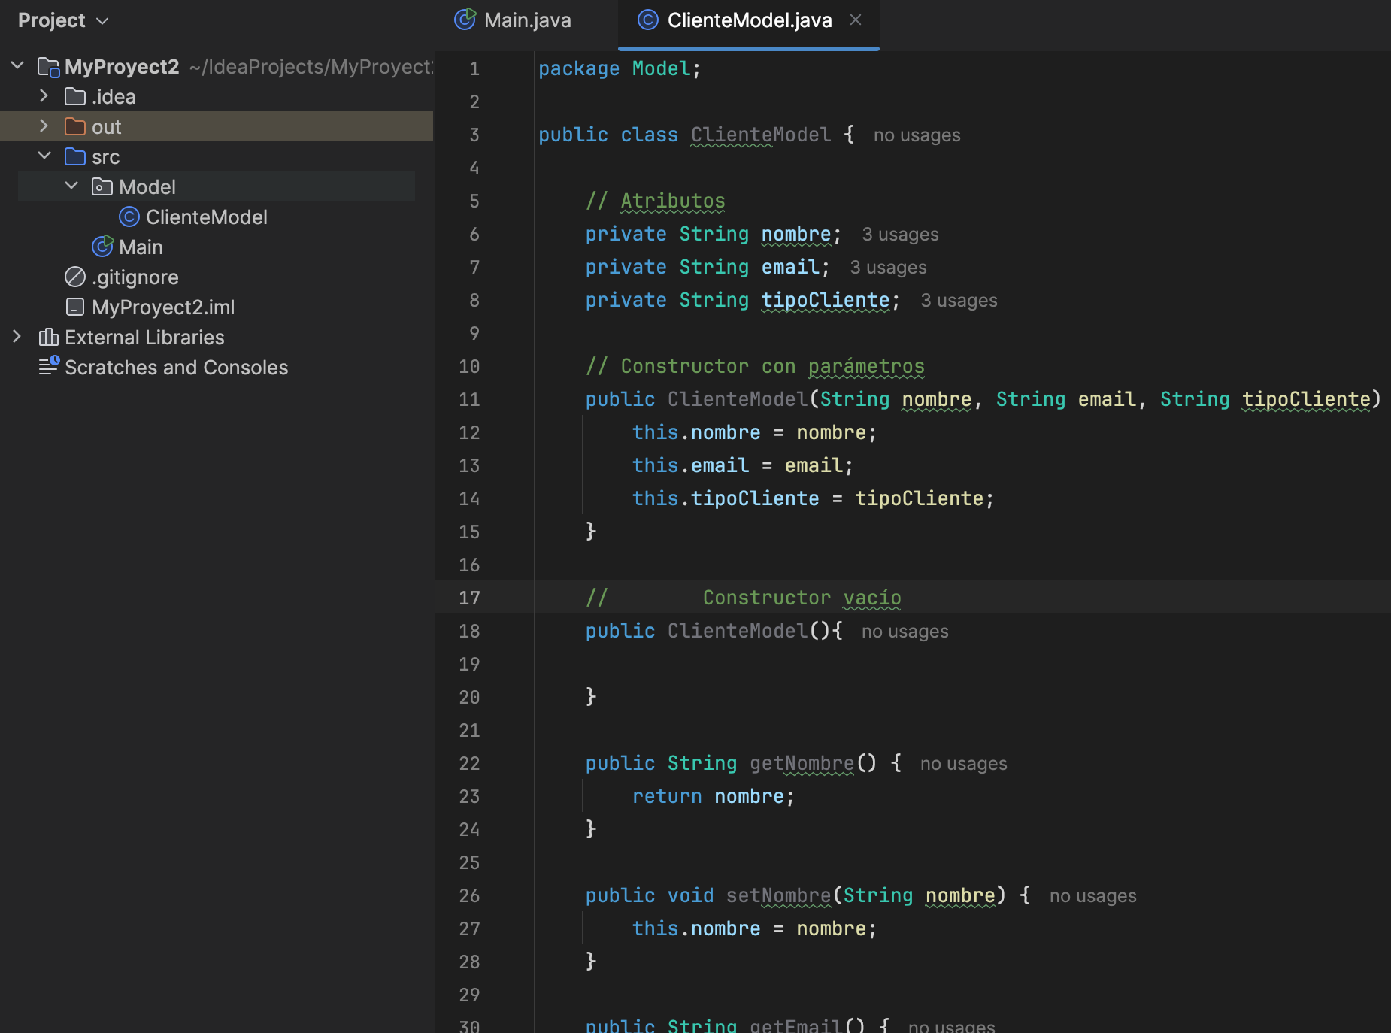Click 'package Model;' on line 1
Viewport: 1391px width, 1033px height.
[x=620, y=69]
